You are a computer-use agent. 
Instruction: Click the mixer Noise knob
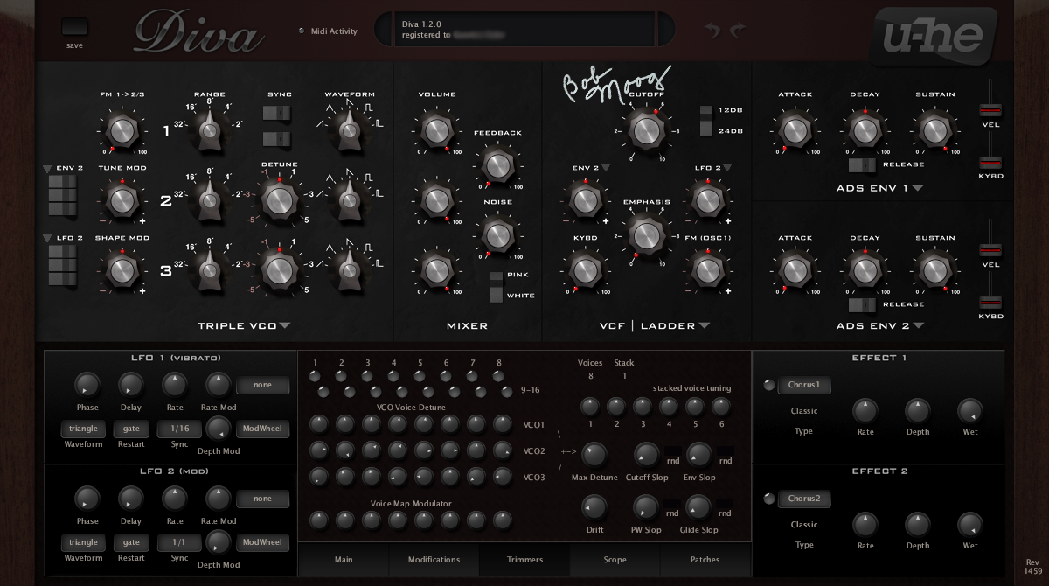(x=497, y=235)
